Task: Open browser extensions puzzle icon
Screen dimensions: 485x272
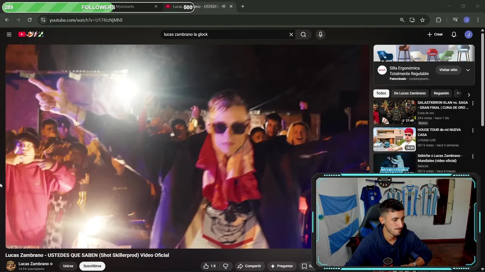Action: (x=438, y=20)
